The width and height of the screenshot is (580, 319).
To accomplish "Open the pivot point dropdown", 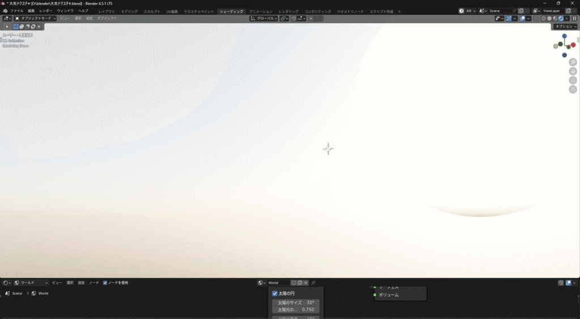I will [284, 19].
